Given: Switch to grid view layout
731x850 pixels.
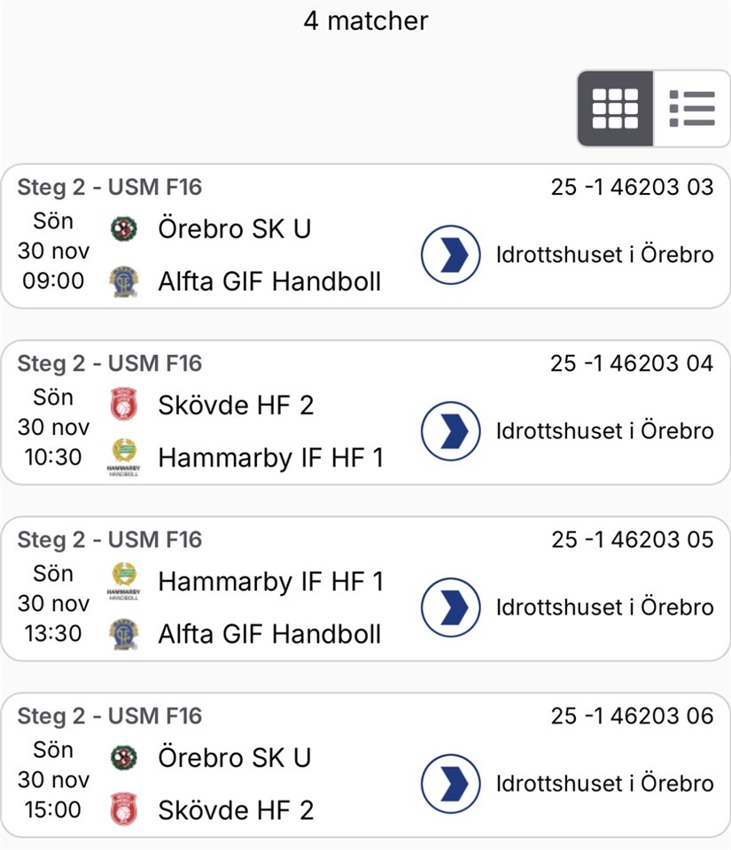Looking at the screenshot, I should [615, 108].
